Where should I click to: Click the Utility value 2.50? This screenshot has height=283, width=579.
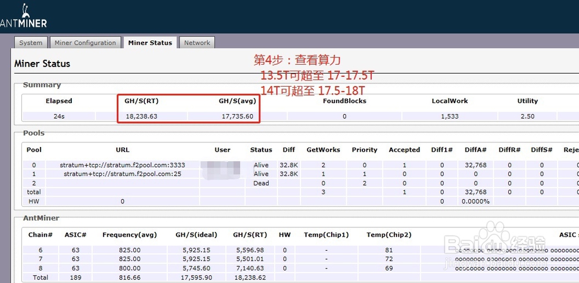point(527,116)
